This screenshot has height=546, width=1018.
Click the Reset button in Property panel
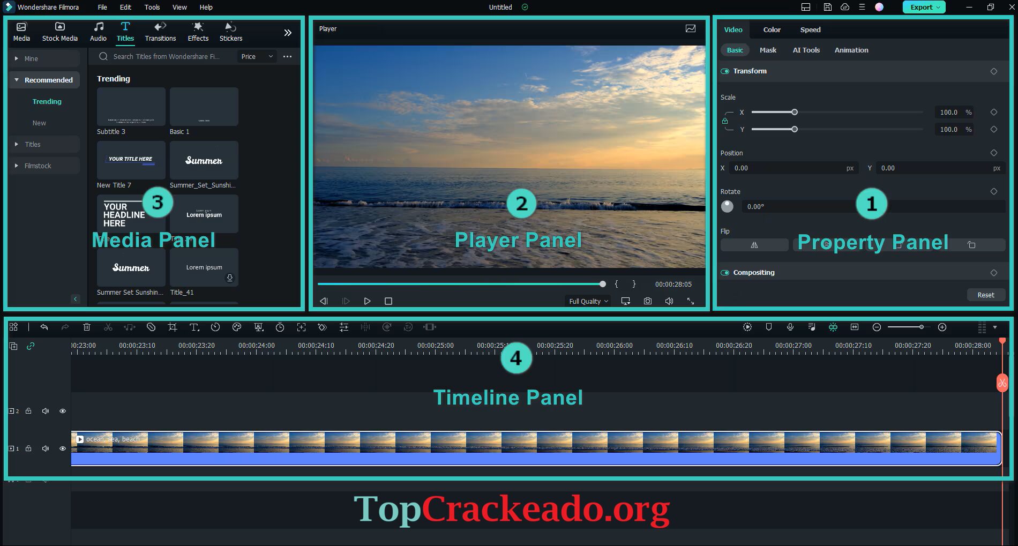[986, 295]
